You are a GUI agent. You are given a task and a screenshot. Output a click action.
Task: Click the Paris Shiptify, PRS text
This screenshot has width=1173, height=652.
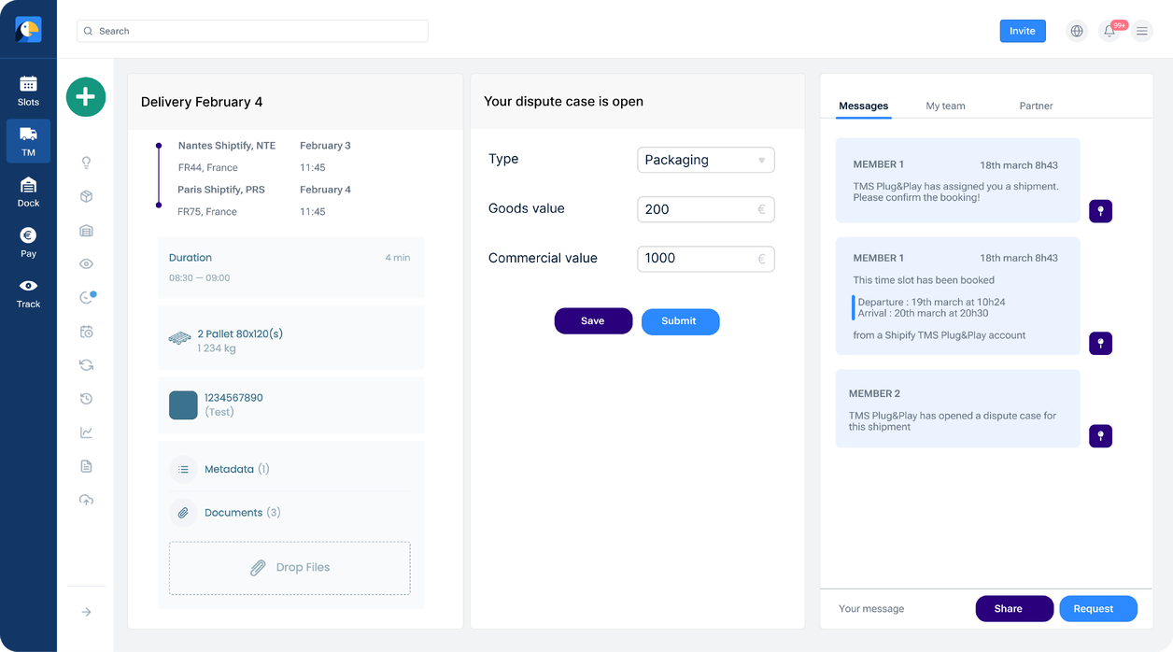click(221, 190)
